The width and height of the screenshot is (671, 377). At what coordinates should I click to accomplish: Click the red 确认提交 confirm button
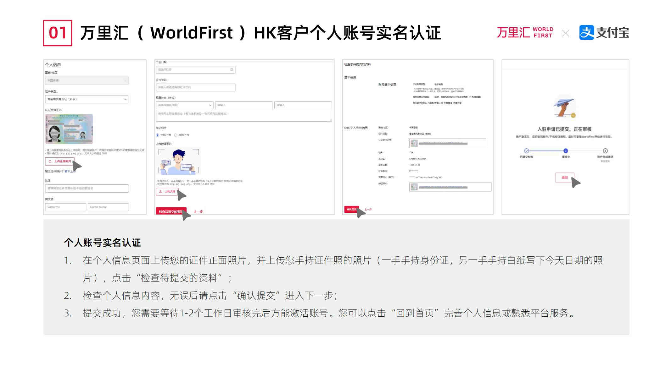(x=351, y=209)
